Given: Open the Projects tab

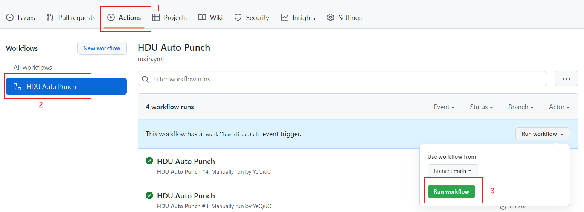Looking at the screenshot, I should point(169,18).
